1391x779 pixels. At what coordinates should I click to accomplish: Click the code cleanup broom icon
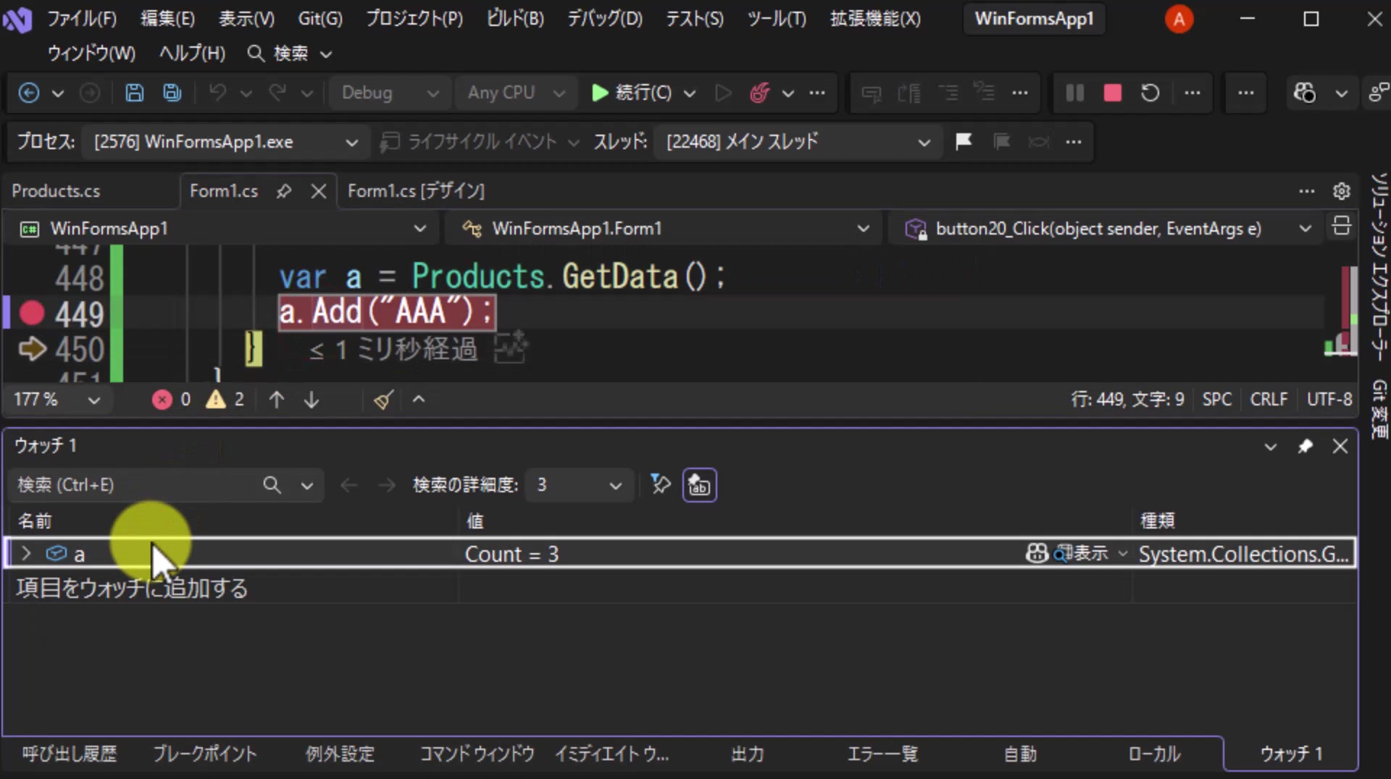(383, 400)
